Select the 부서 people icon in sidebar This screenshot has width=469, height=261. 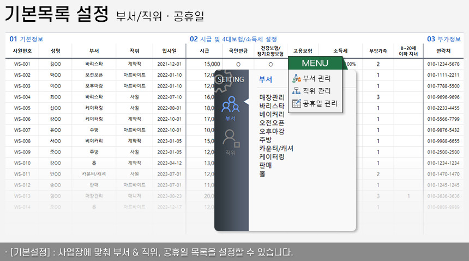[230, 104]
